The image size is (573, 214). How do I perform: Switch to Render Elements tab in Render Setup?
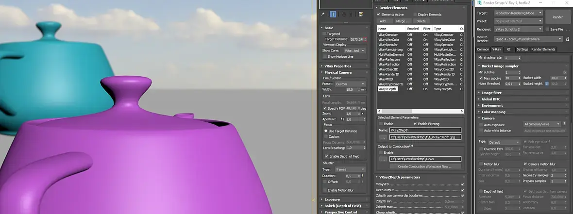(x=543, y=49)
